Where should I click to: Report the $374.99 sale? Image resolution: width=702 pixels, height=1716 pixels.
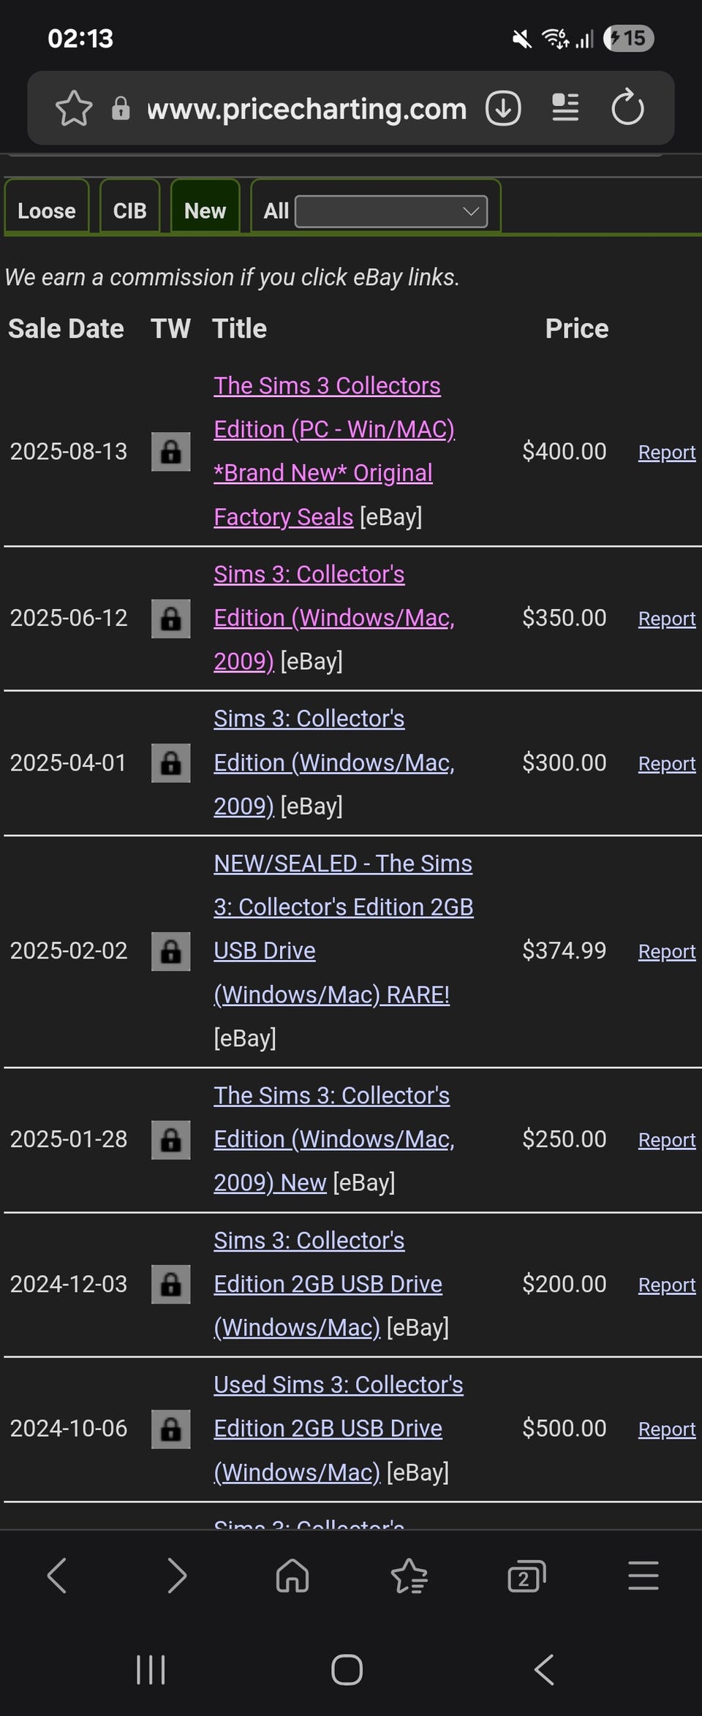coord(666,951)
